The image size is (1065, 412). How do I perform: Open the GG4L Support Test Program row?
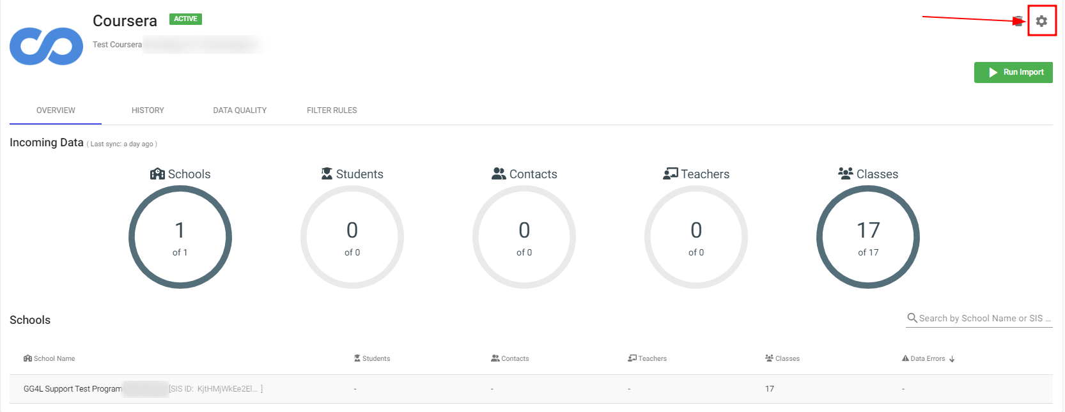[x=72, y=389]
